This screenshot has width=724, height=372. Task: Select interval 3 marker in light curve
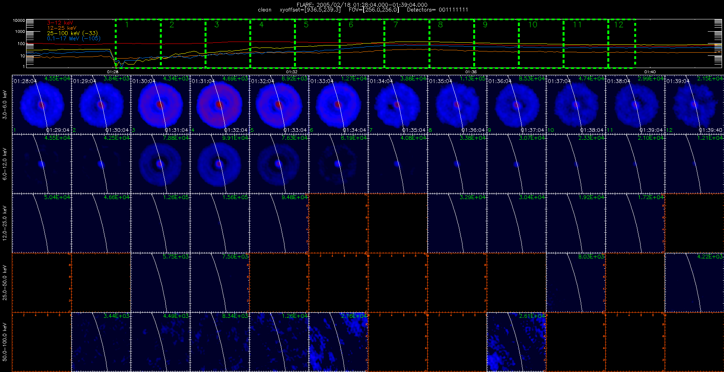point(216,25)
